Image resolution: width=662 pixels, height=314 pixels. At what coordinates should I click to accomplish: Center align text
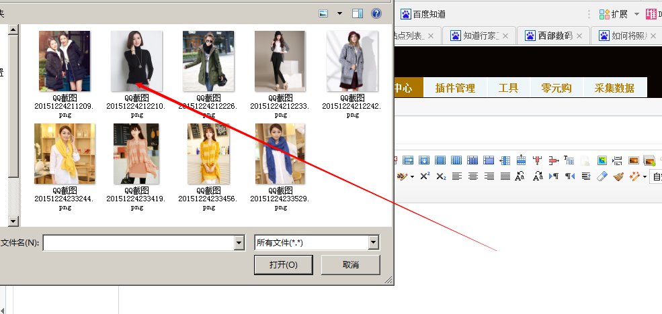(x=473, y=176)
